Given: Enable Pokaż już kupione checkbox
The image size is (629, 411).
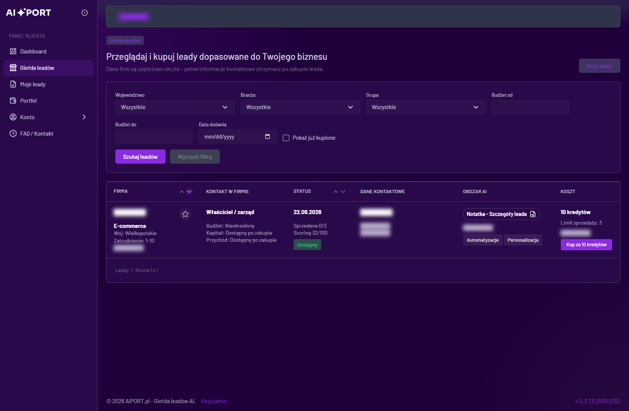Looking at the screenshot, I should click(286, 138).
